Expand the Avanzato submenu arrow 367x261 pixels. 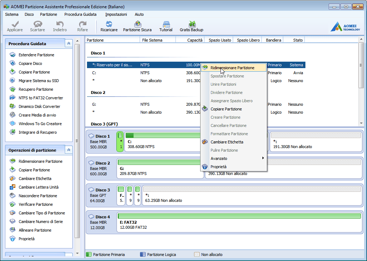point(263,158)
